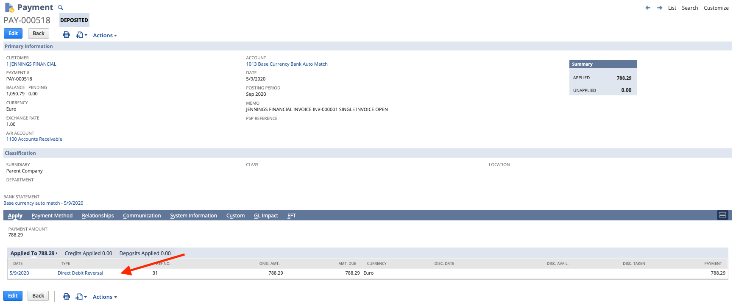Select the Apply subtab
This screenshot has width=736, height=306.
(15, 216)
